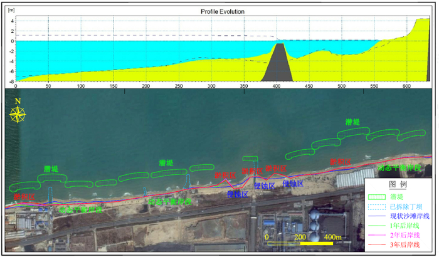The height and width of the screenshot is (257, 439).
Task: Select the dark gray breakwater in the profile chart
Action: click(277, 63)
